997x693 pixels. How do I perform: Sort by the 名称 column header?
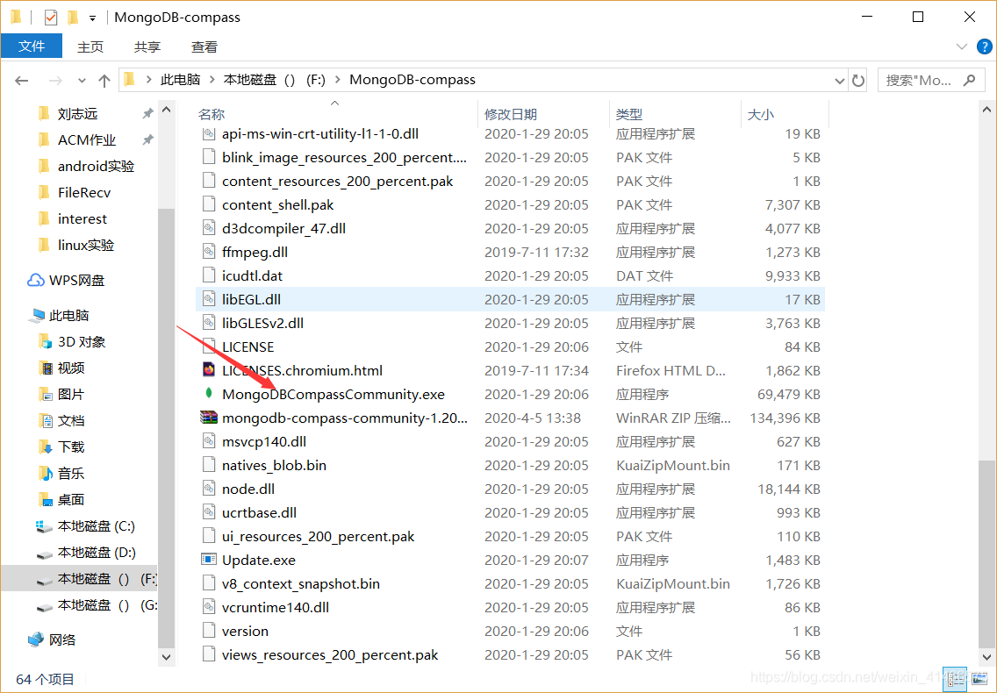(336, 114)
